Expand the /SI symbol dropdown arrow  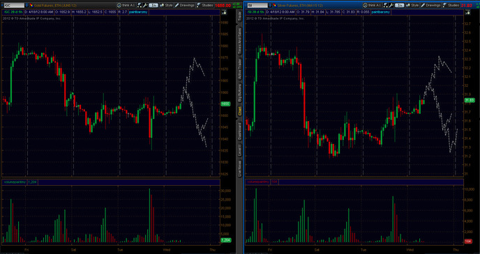click(x=270, y=5)
